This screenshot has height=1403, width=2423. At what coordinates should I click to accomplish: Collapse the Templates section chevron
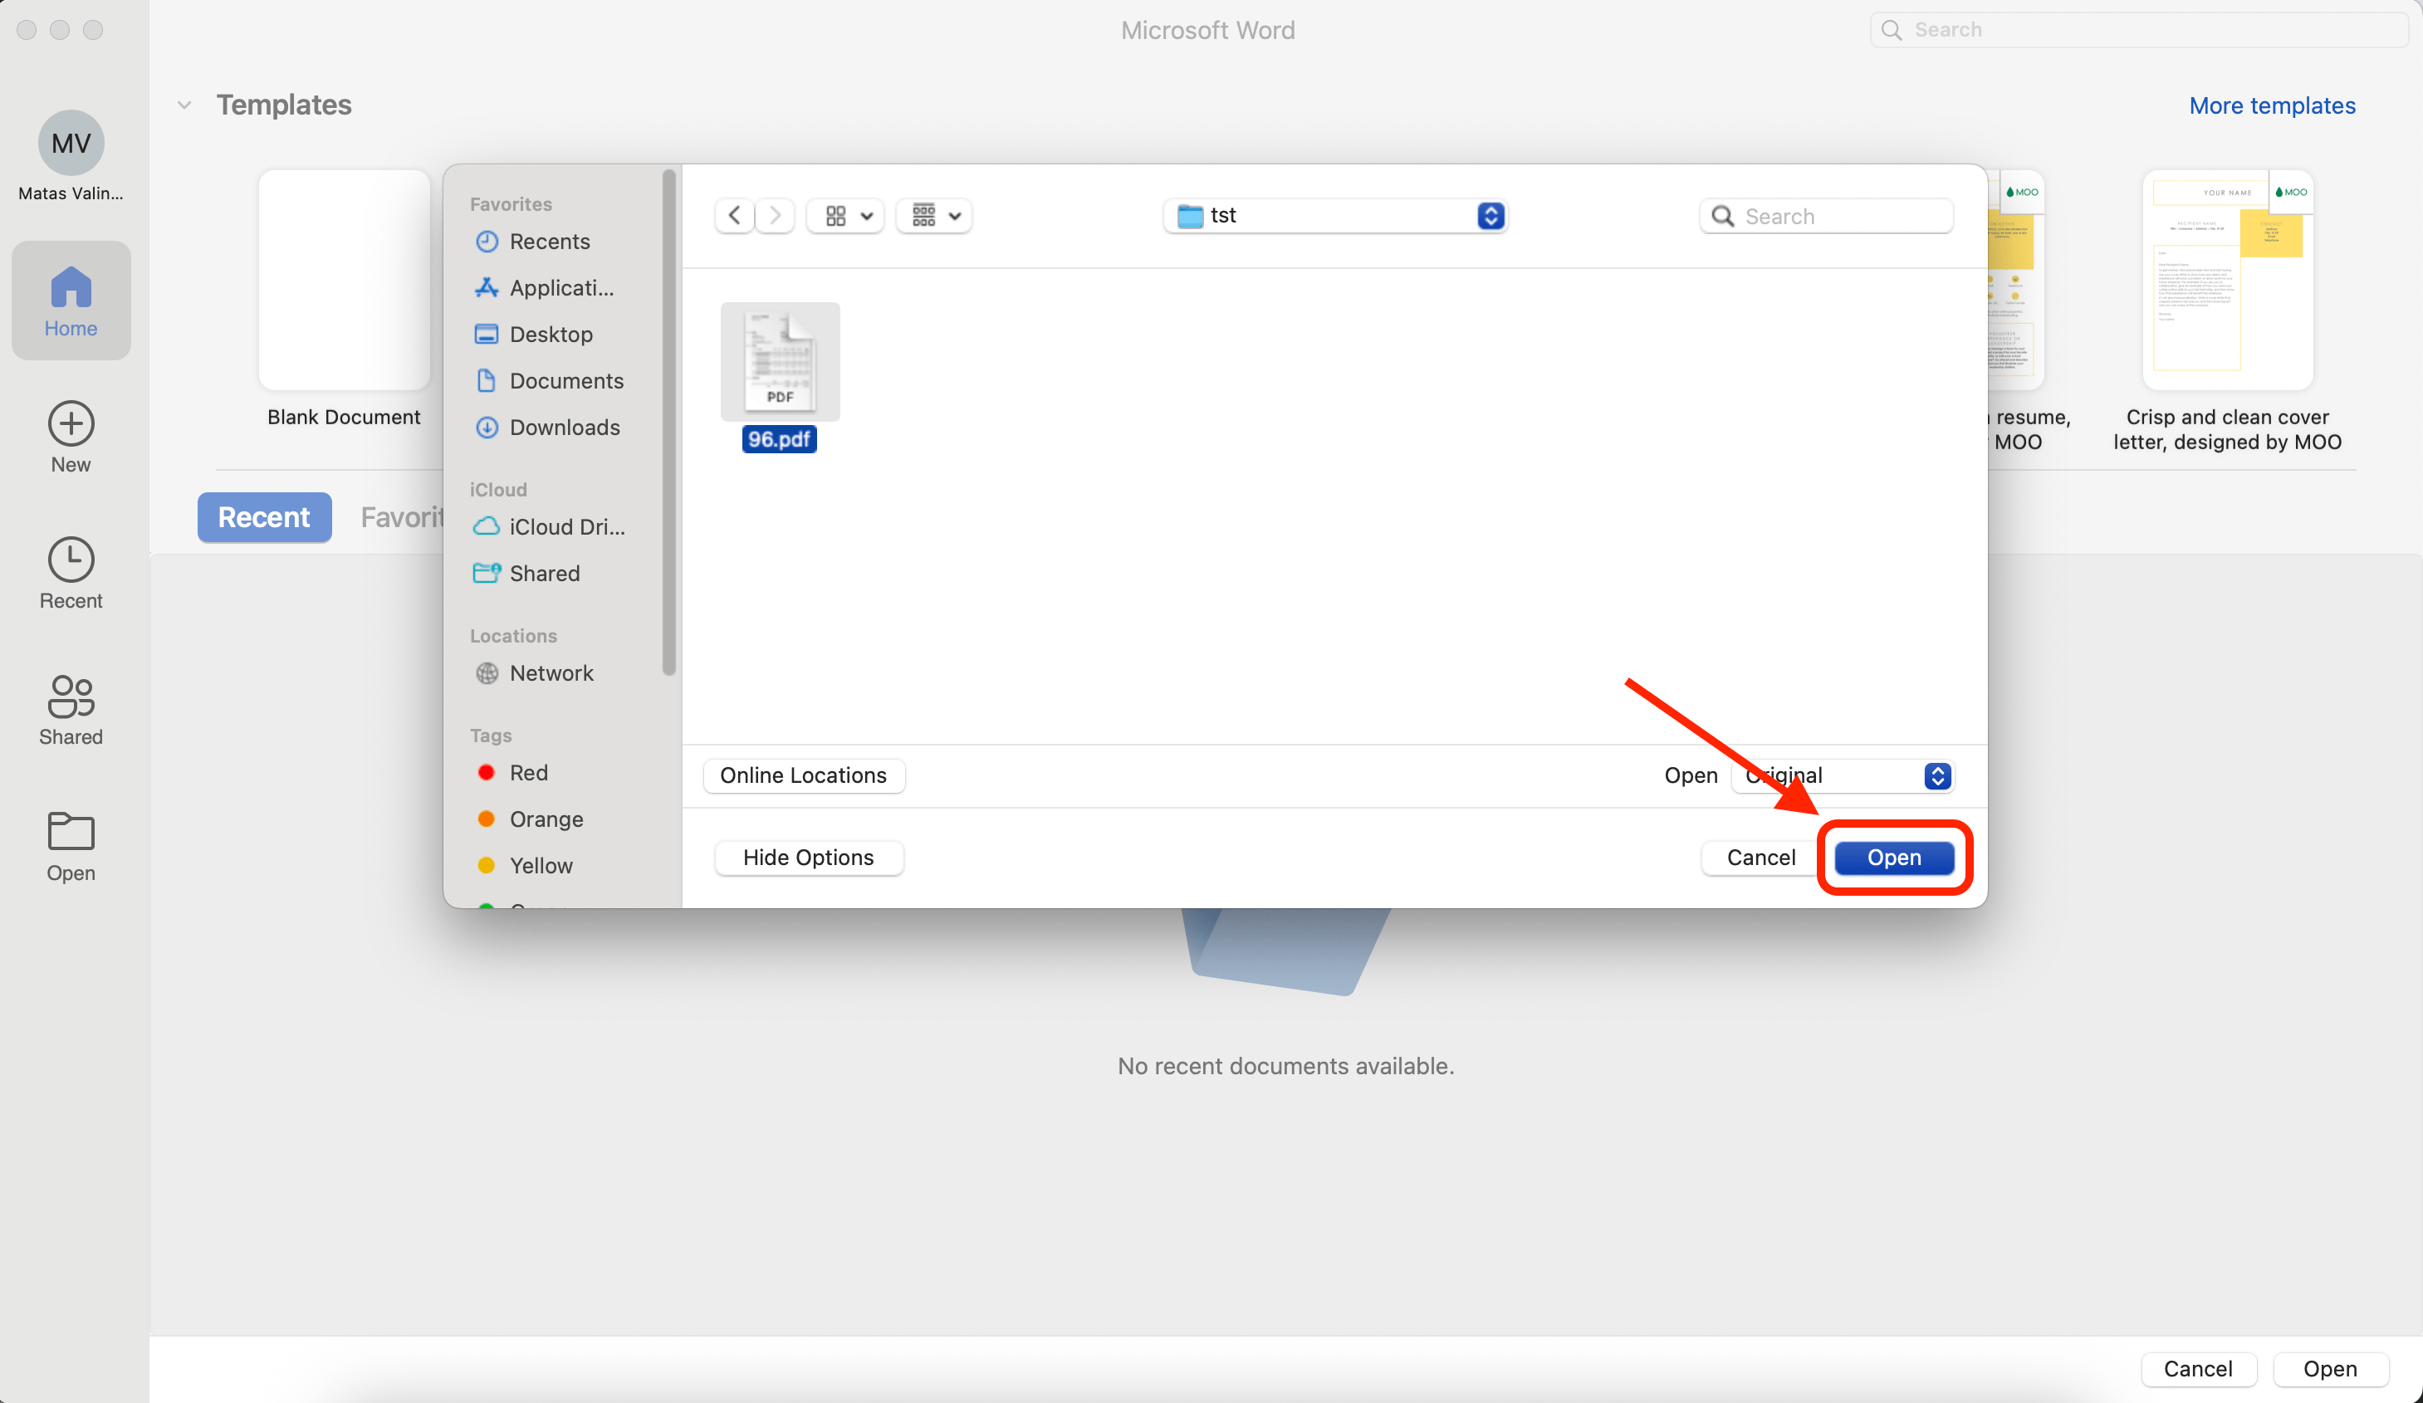point(184,105)
